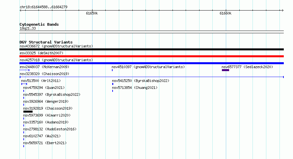Image resolution: width=293 pixels, height=159 pixels.
Task: Open nsv513500 (Arlt2011) label
Action: coord(41,81)
